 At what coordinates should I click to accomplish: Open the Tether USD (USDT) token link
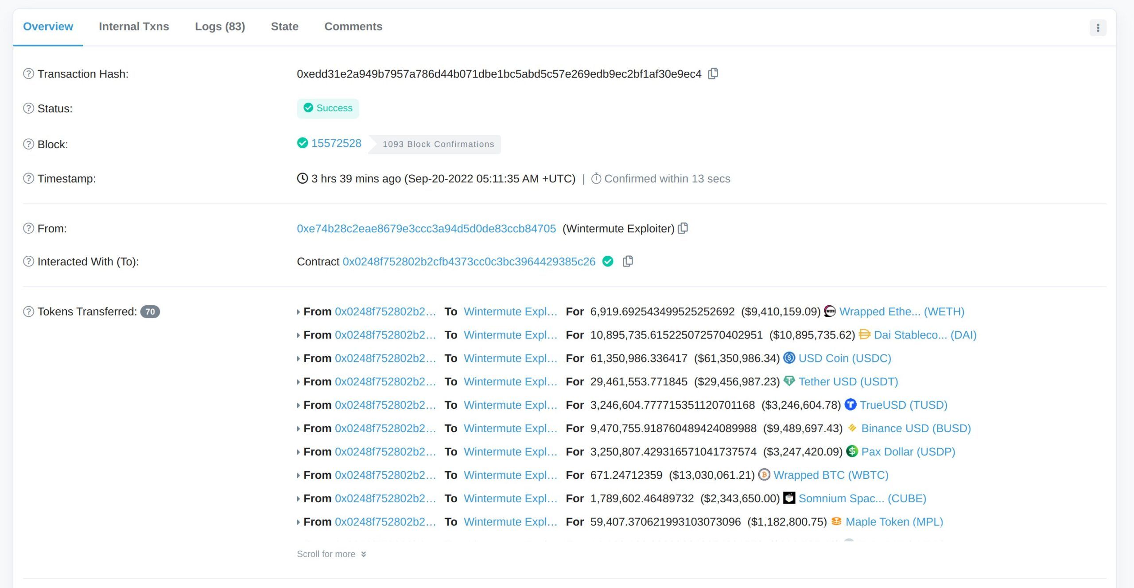[x=848, y=381]
